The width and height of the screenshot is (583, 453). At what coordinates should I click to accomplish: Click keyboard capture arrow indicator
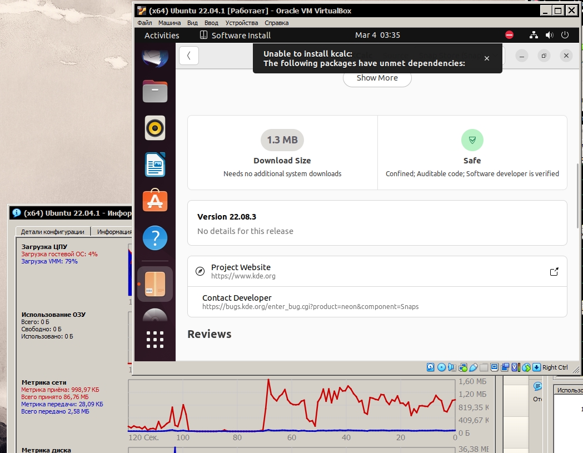point(536,367)
